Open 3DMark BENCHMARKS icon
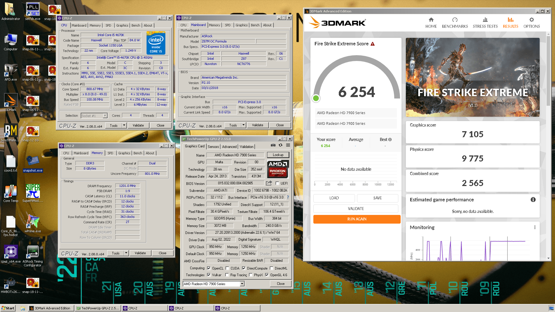 point(455,20)
